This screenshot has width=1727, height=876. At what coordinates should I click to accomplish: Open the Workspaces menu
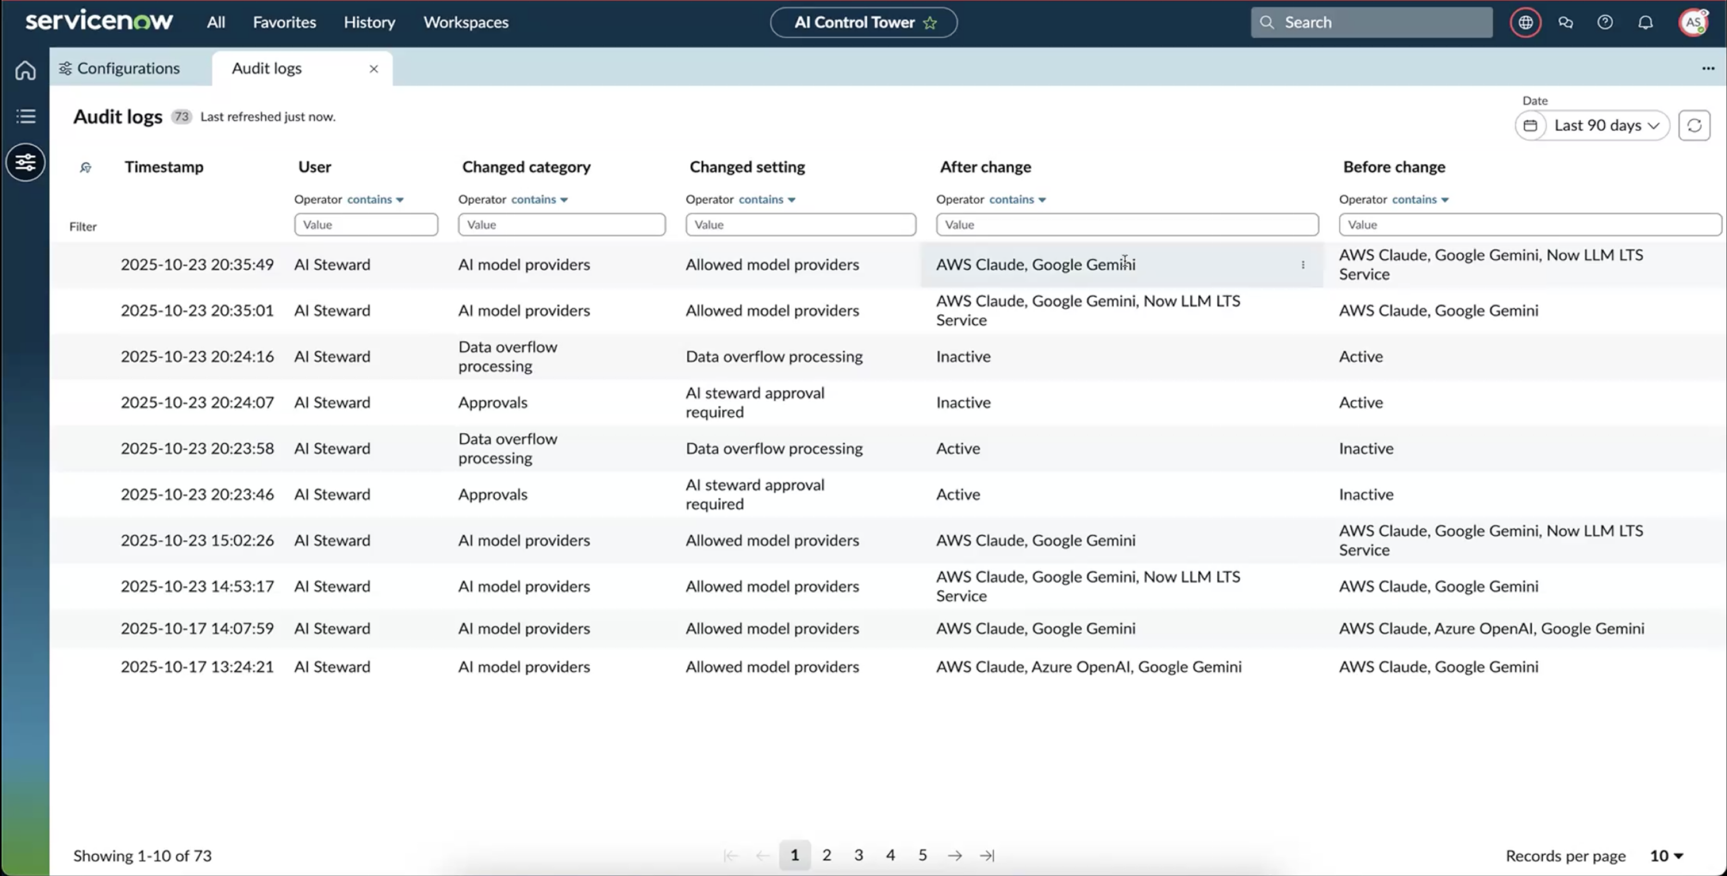point(466,23)
